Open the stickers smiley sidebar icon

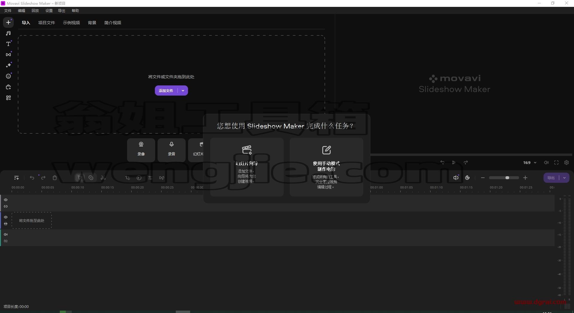[x=8, y=76]
